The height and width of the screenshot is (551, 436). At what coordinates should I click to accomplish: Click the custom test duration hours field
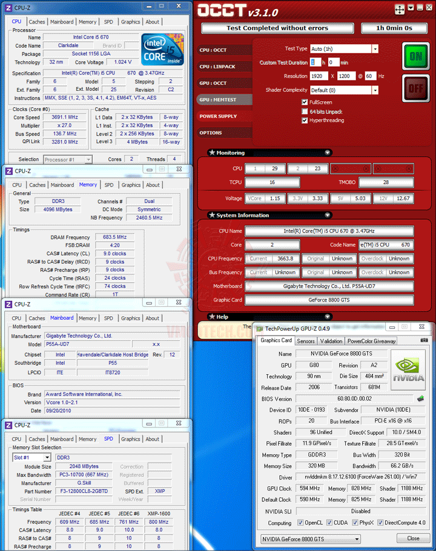click(315, 62)
